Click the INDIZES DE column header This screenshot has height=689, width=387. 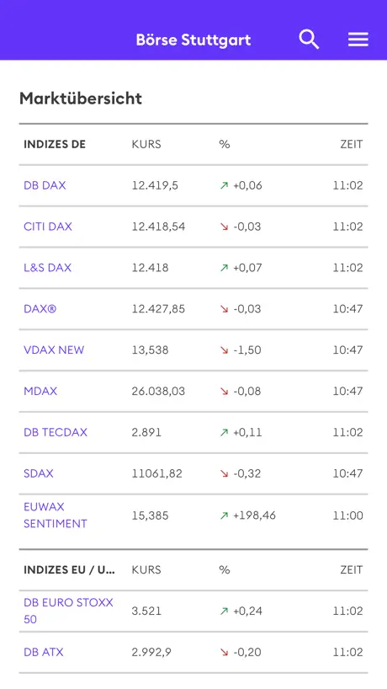pyautogui.click(x=55, y=144)
